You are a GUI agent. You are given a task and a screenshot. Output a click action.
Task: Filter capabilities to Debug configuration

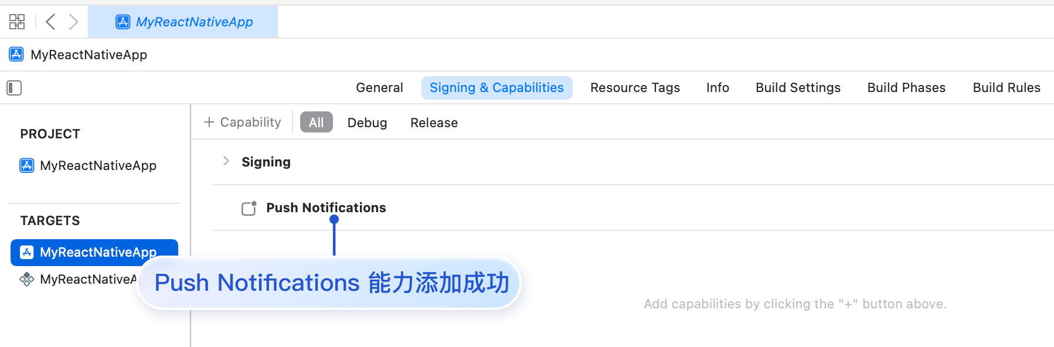click(367, 123)
